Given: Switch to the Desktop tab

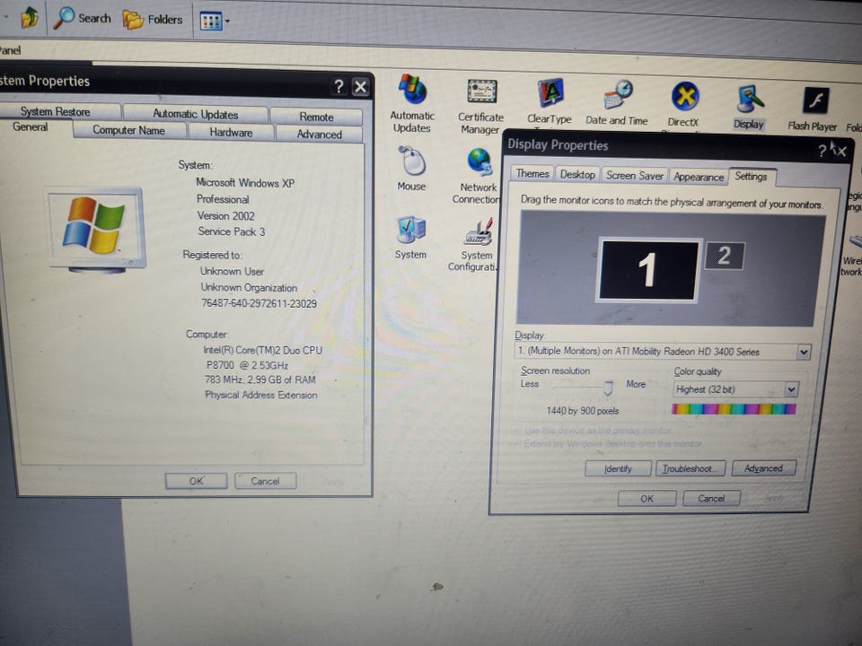Looking at the screenshot, I should coord(577,175).
